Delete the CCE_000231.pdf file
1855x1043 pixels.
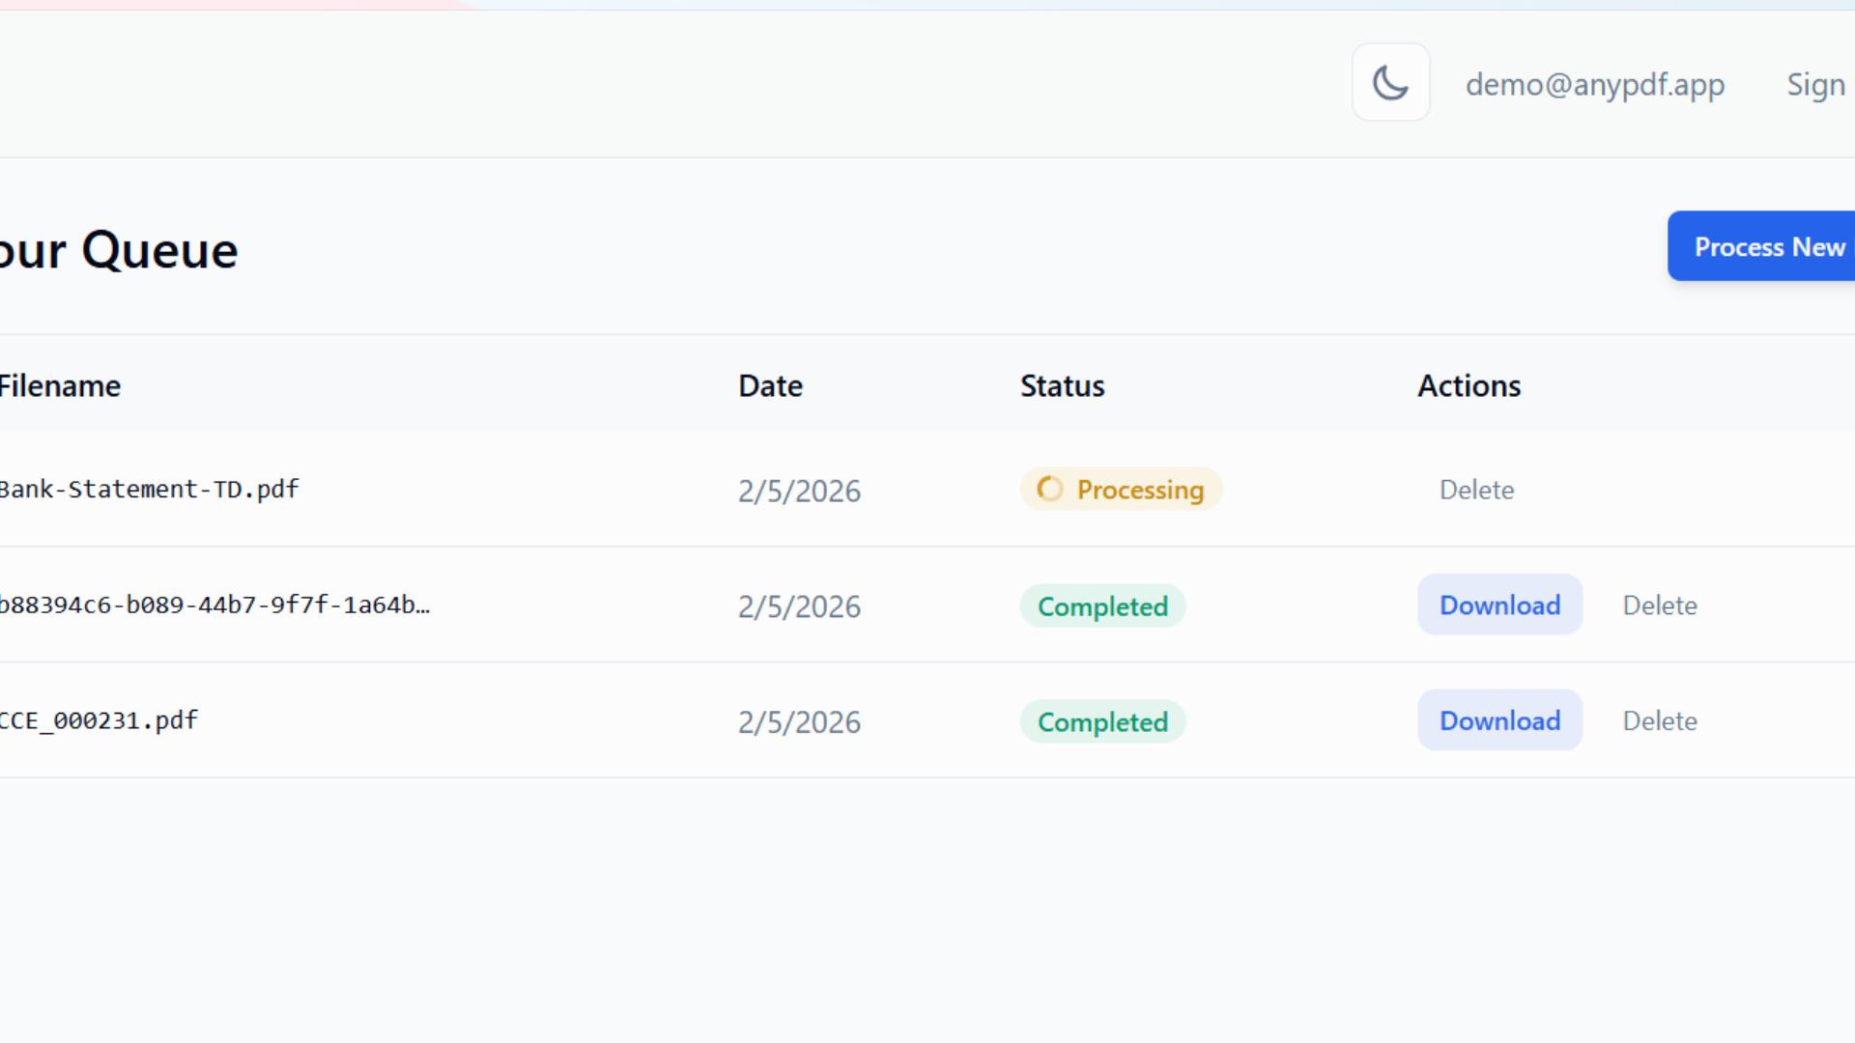click(x=1659, y=720)
